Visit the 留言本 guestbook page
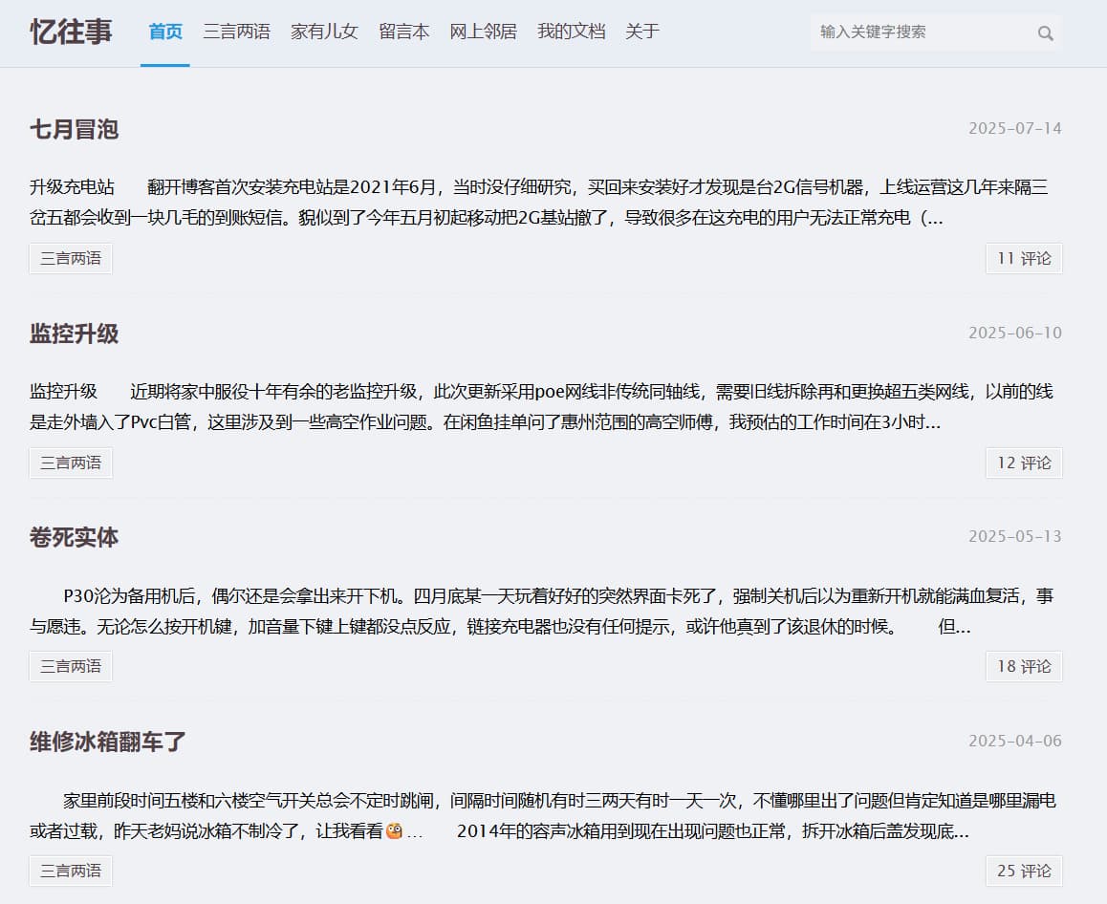The width and height of the screenshot is (1107, 904). 403,31
